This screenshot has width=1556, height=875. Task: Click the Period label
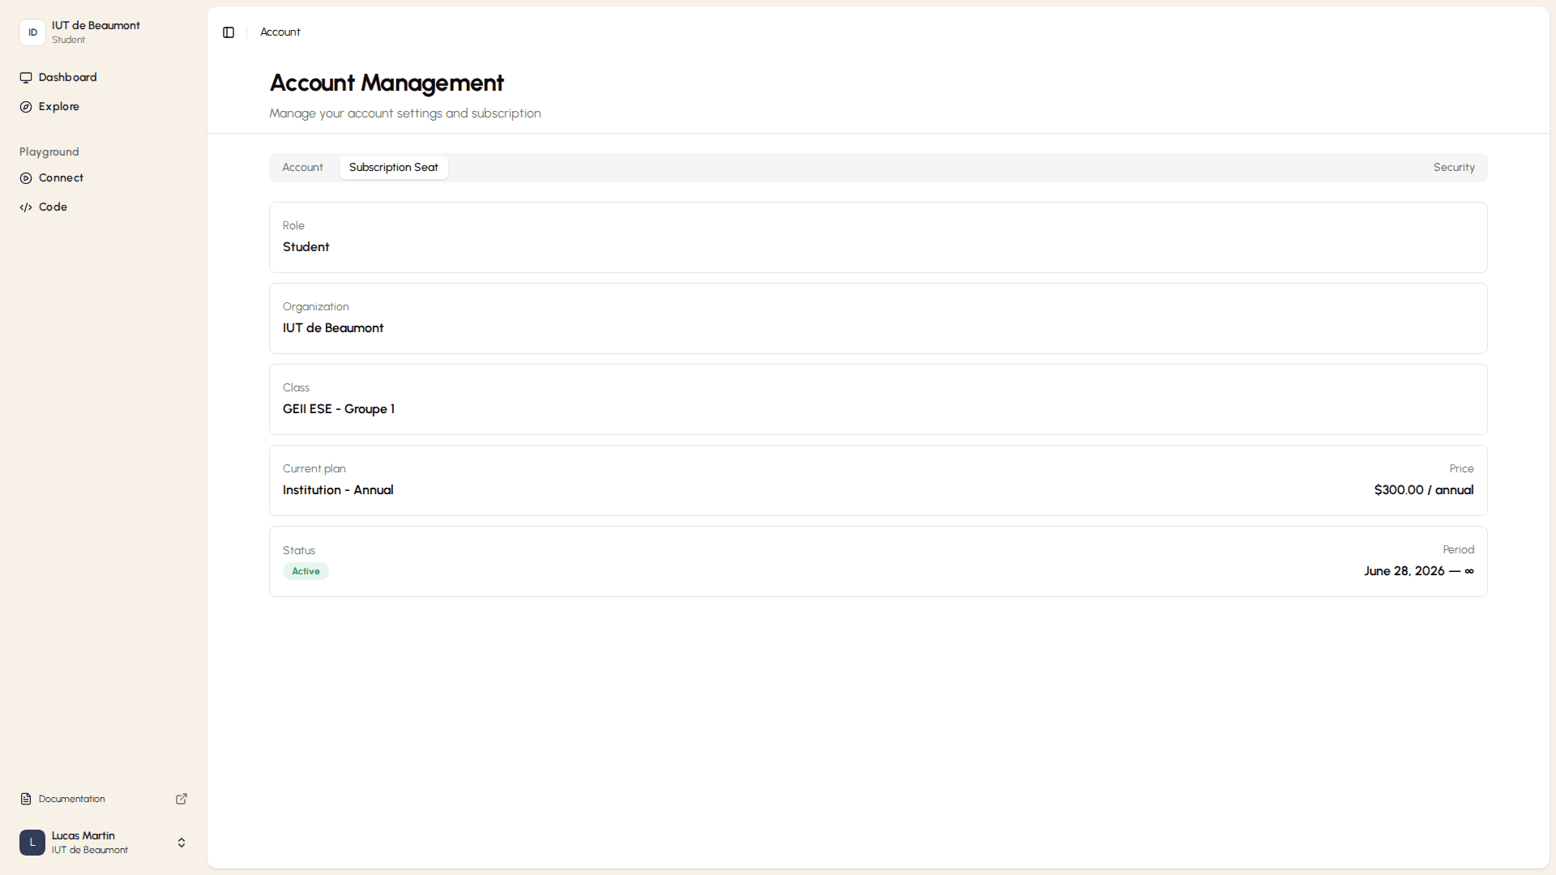1459,550
